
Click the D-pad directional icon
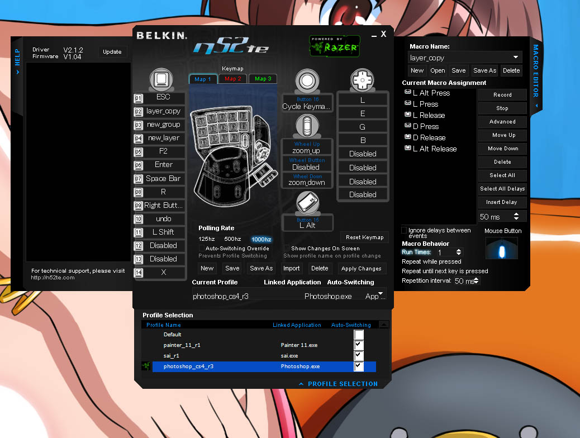(x=362, y=79)
